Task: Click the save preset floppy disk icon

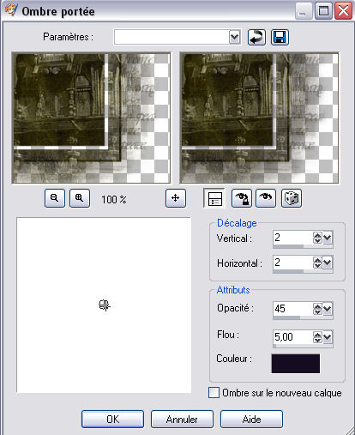Action: [x=280, y=37]
